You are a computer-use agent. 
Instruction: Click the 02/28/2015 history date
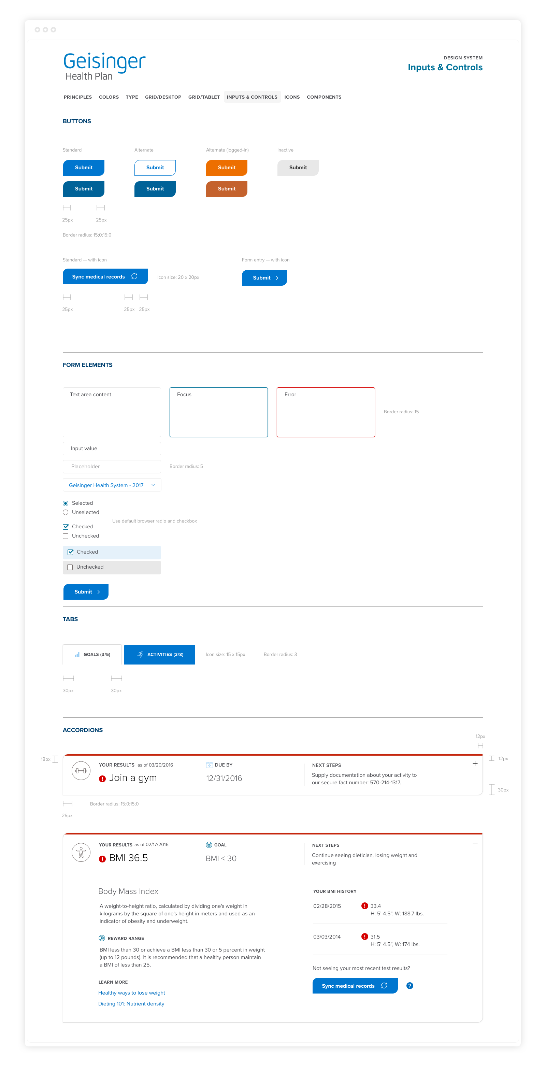327,906
